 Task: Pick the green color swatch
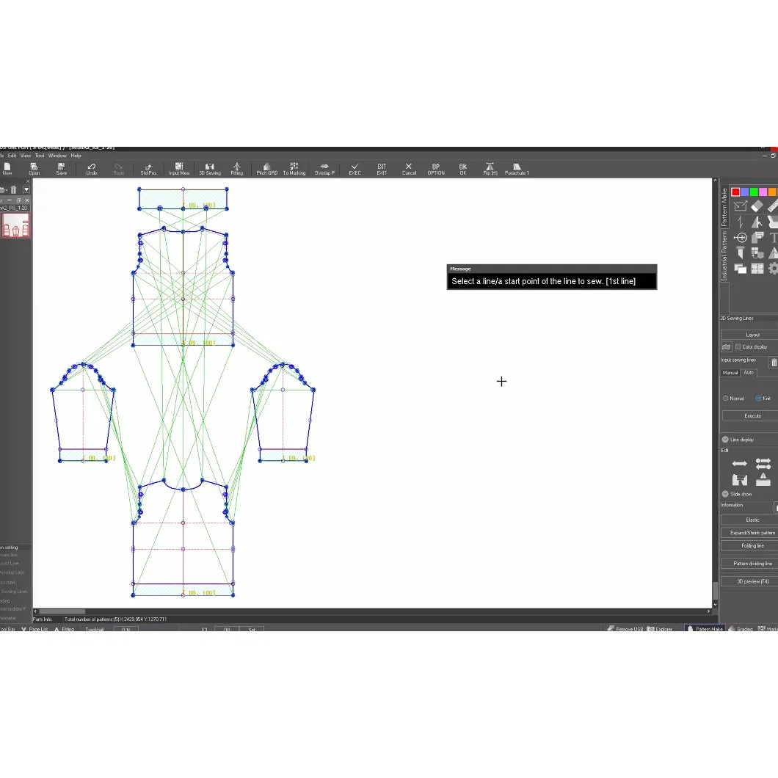click(754, 192)
